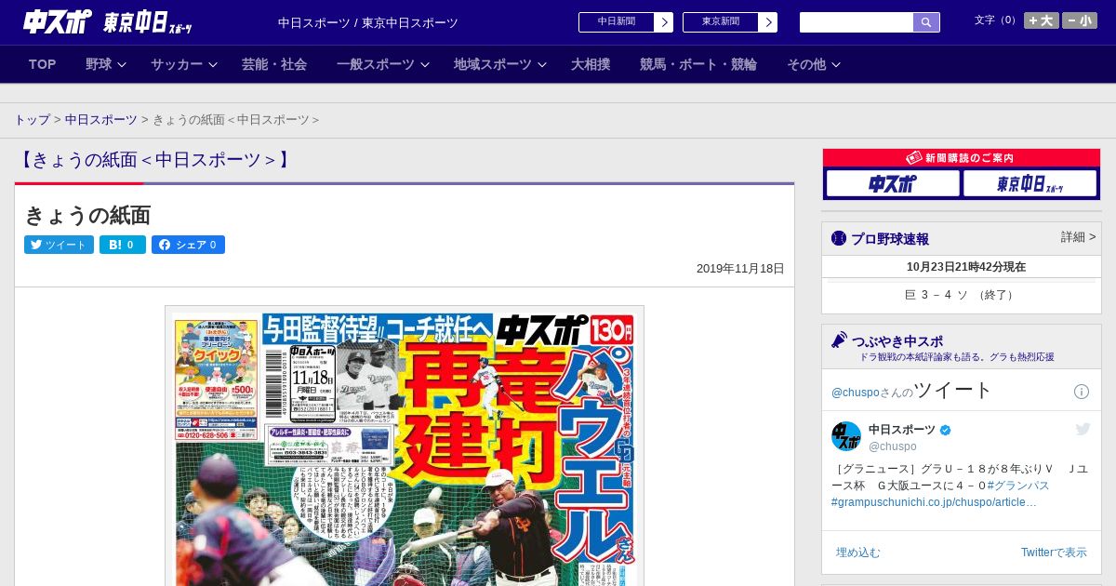Click the 中日スポーツ Twitter avatar
The image size is (1116, 586).
(x=846, y=436)
